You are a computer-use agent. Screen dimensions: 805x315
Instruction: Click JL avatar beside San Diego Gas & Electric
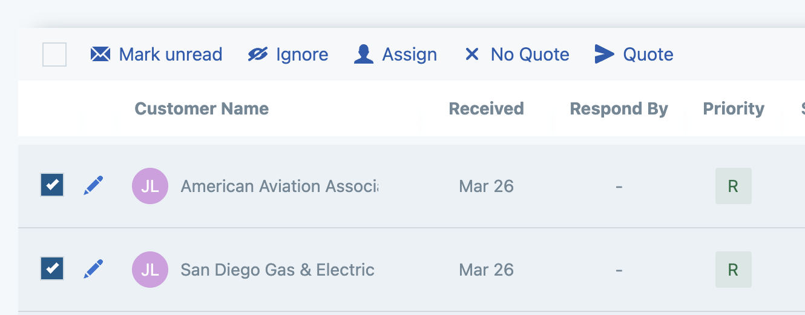(x=150, y=270)
